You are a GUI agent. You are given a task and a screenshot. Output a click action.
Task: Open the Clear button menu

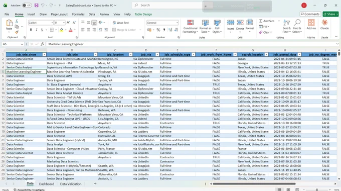(265, 32)
